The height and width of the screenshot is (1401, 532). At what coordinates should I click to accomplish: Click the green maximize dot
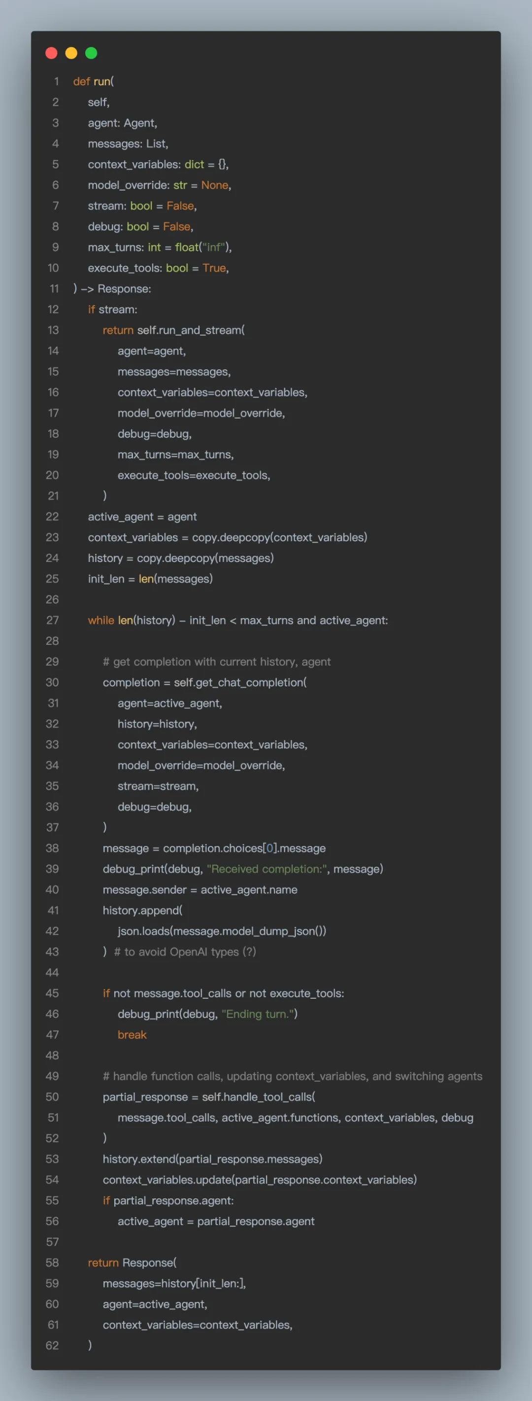click(91, 53)
